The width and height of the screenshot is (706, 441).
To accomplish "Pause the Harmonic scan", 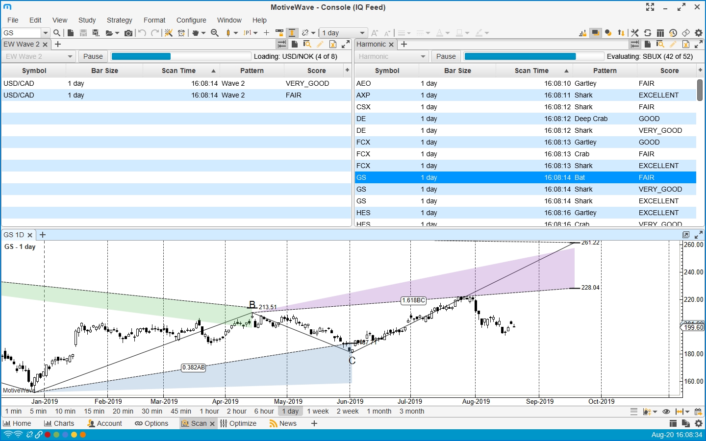I will pyautogui.click(x=446, y=56).
